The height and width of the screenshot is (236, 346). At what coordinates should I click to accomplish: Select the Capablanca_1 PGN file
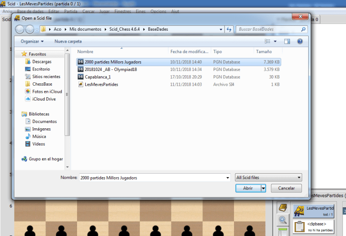(97, 77)
